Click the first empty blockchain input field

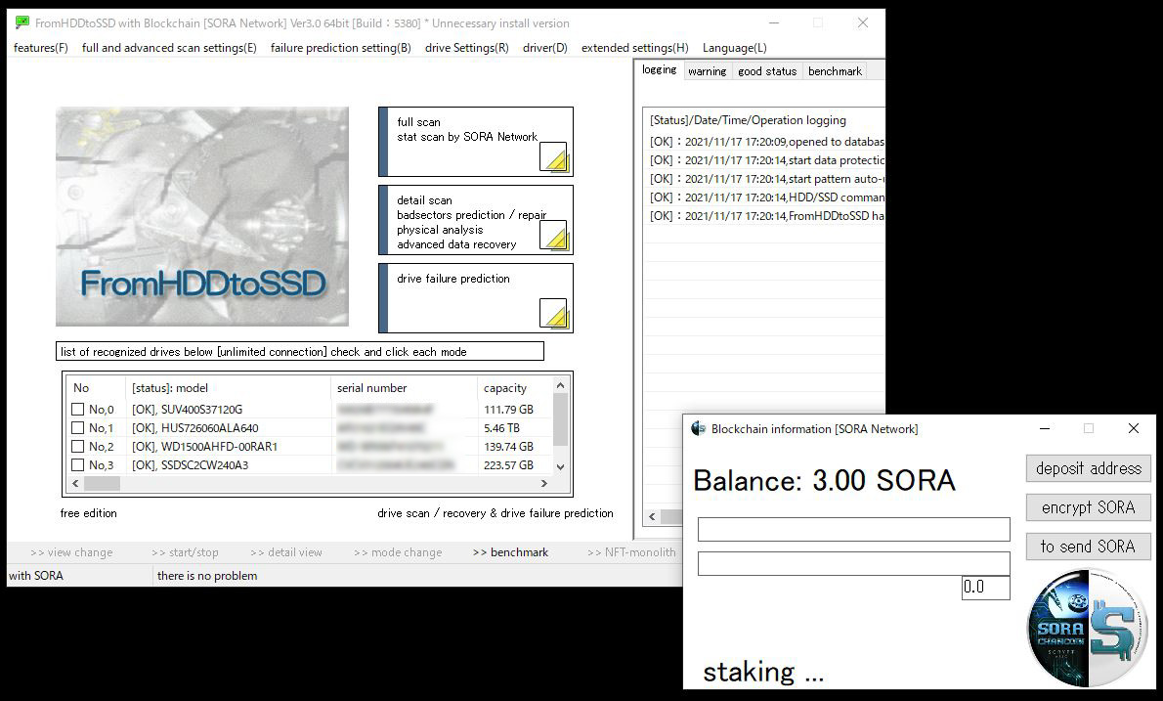(x=854, y=529)
